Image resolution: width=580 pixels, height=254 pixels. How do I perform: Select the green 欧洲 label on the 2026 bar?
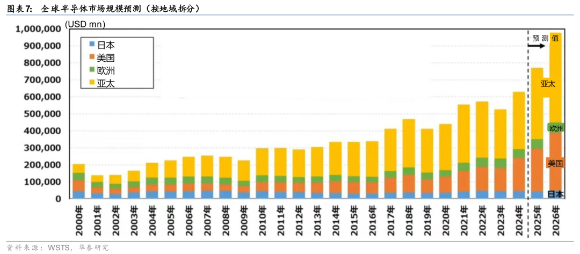point(555,128)
